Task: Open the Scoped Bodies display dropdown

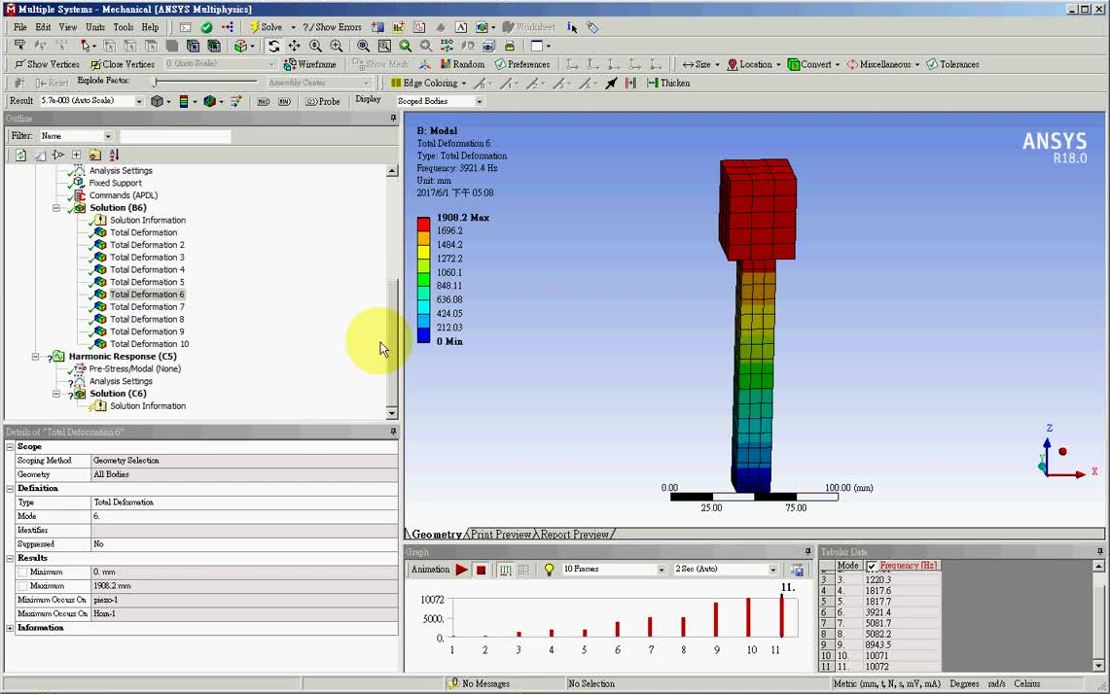Action: (x=480, y=101)
